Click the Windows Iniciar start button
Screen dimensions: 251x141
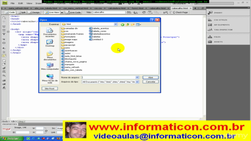[x=11, y=138]
